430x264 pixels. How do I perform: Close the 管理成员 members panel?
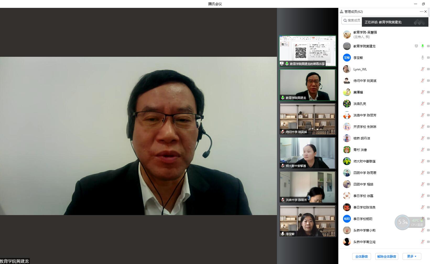coord(426,12)
